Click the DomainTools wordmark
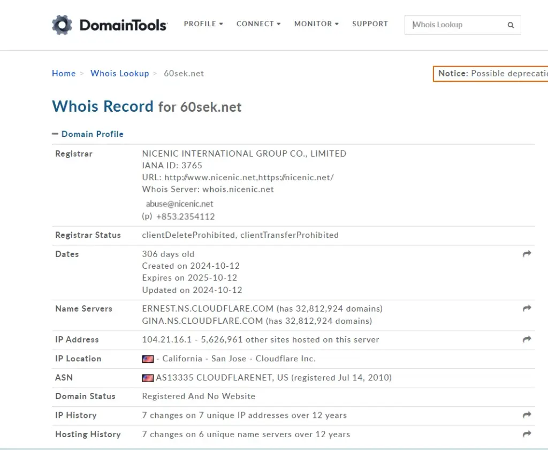The width and height of the screenshot is (548, 450). point(124,25)
